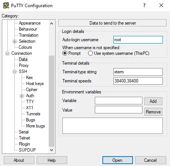Viewport: 170px width, 166px height.
Task: Select the Data category
Action: 23,59
